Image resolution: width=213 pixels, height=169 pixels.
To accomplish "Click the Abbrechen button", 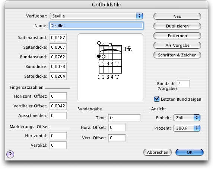I will 158,152.
